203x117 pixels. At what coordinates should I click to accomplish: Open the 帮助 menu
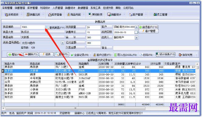coord(118,8)
